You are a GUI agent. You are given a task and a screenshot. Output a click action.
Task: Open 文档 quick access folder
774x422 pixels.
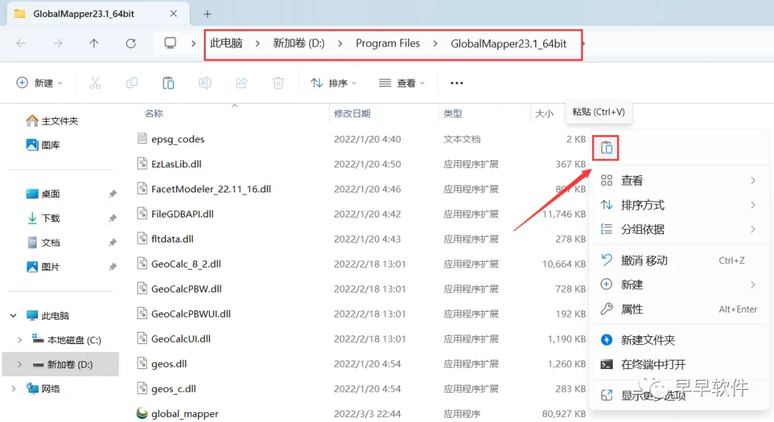(44, 242)
